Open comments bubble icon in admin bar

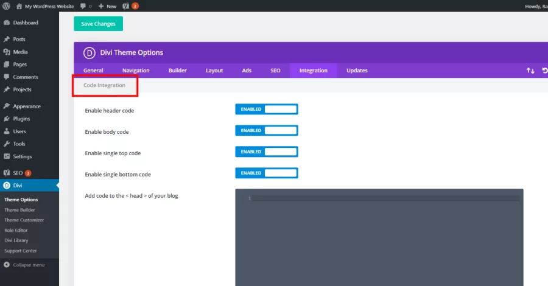click(83, 6)
